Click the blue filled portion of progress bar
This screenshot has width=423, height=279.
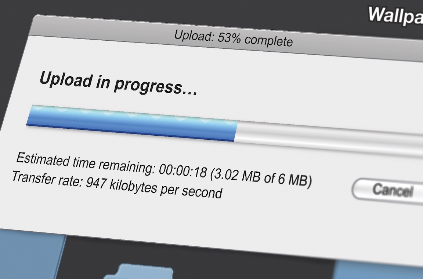click(x=132, y=123)
